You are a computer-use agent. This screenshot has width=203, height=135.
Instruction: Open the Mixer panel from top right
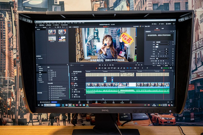[154, 24]
